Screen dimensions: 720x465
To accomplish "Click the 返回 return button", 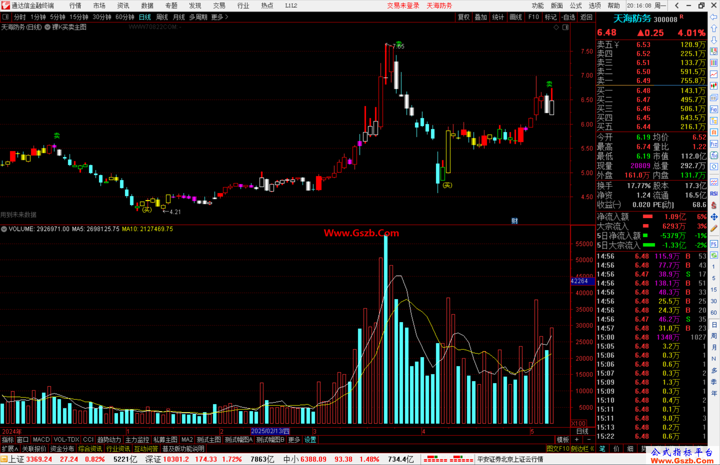I will [586, 17].
